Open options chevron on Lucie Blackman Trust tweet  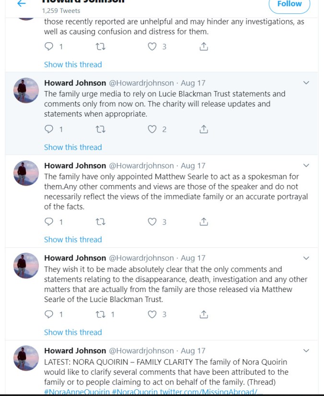307,82
